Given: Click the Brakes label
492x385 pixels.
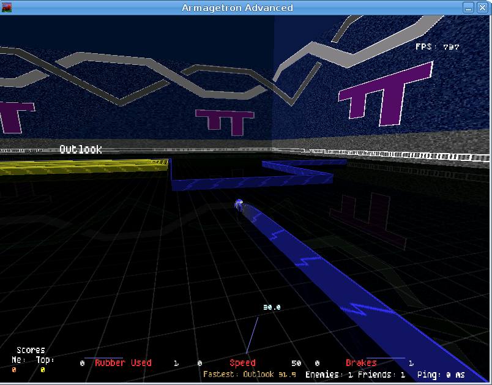Looking at the screenshot, I should pos(361,363).
